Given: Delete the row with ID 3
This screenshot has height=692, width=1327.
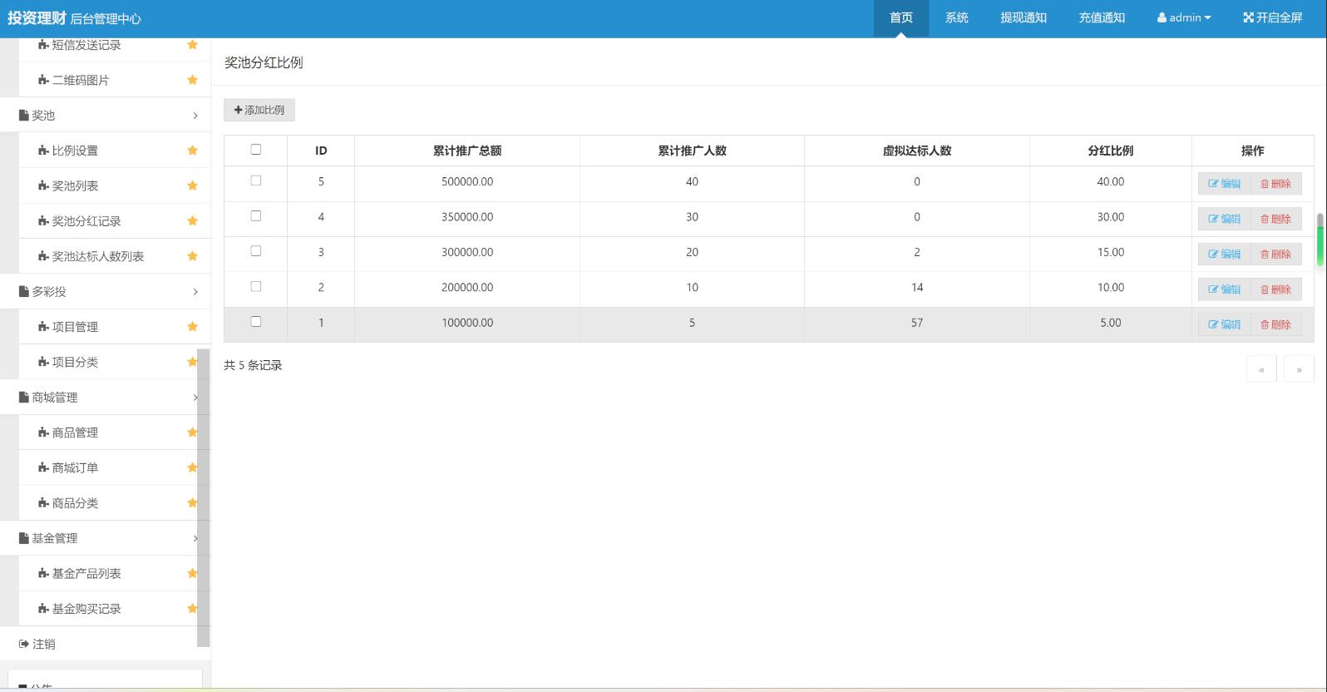Looking at the screenshot, I should click(x=1275, y=255).
